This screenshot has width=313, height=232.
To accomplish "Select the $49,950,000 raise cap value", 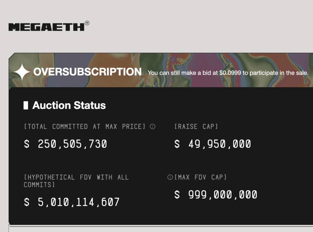I will pyautogui.click(x=212, y=144).
